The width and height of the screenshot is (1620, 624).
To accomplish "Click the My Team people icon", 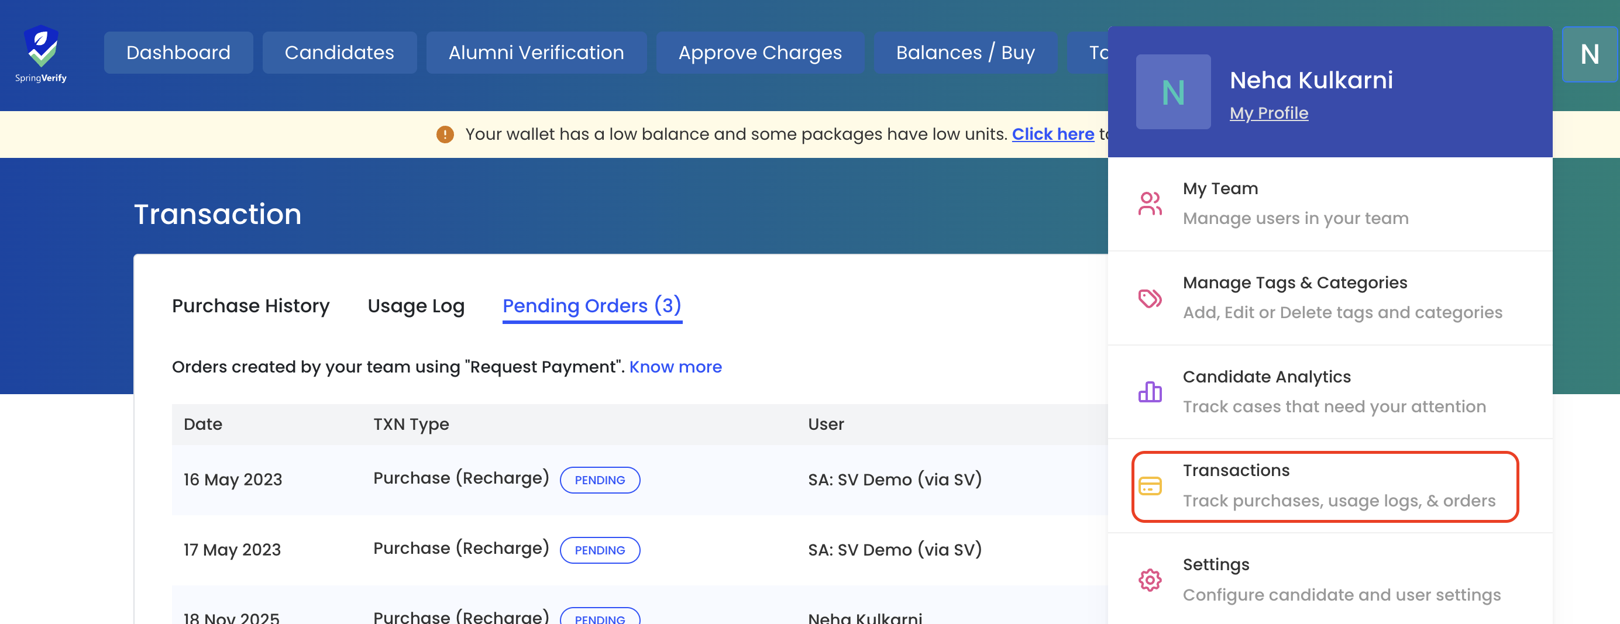I will (x=1149, y=204).
